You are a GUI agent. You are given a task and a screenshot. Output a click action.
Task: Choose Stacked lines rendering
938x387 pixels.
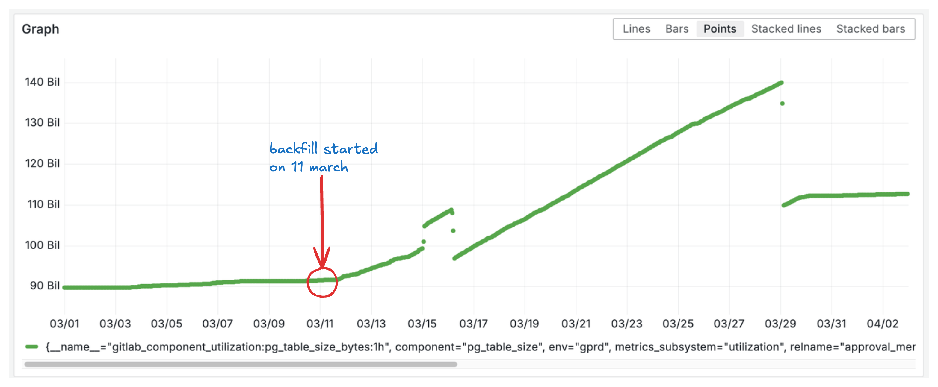pos(786,29)
